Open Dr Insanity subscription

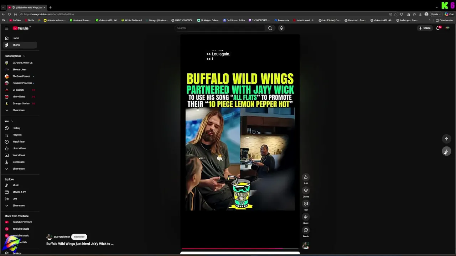(20, 90)
